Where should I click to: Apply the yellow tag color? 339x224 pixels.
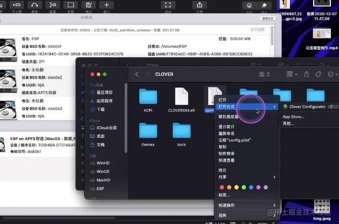pyautogui.click(x=237, y=187)
